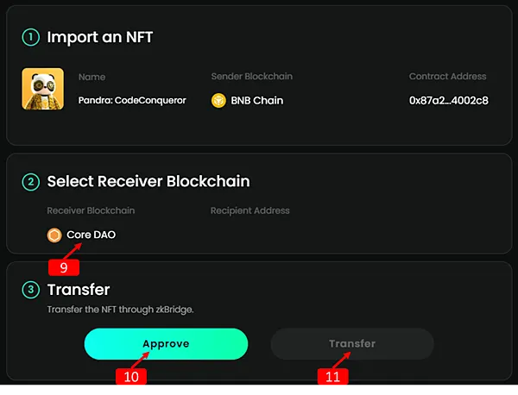Click the step 3 circle icon
The width and height of the screenshot is (518, 395).
pyautogui.click(x=31, y=290)
